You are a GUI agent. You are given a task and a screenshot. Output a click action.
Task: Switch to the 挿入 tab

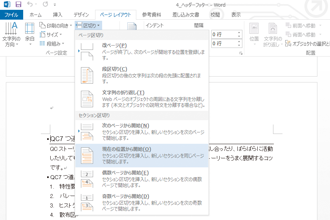(57, 15)
